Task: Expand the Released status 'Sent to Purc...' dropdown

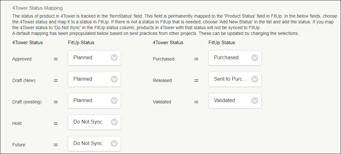Action: tap(235, 79)
